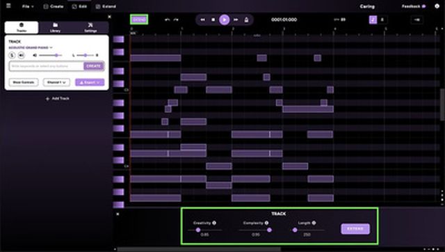Adjust the left-right pan slider
The height and width of the screenshot is (252, 445).
tap(85, 55)
